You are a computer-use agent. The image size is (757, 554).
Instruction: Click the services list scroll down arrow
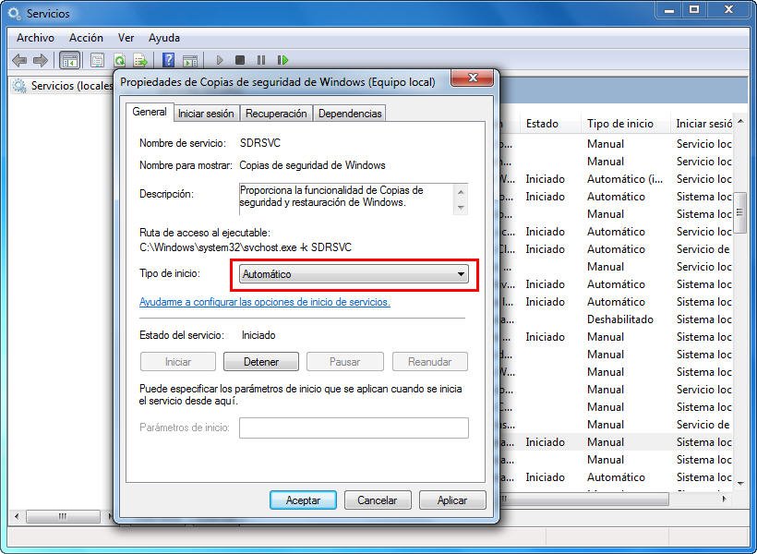point(740,483)
